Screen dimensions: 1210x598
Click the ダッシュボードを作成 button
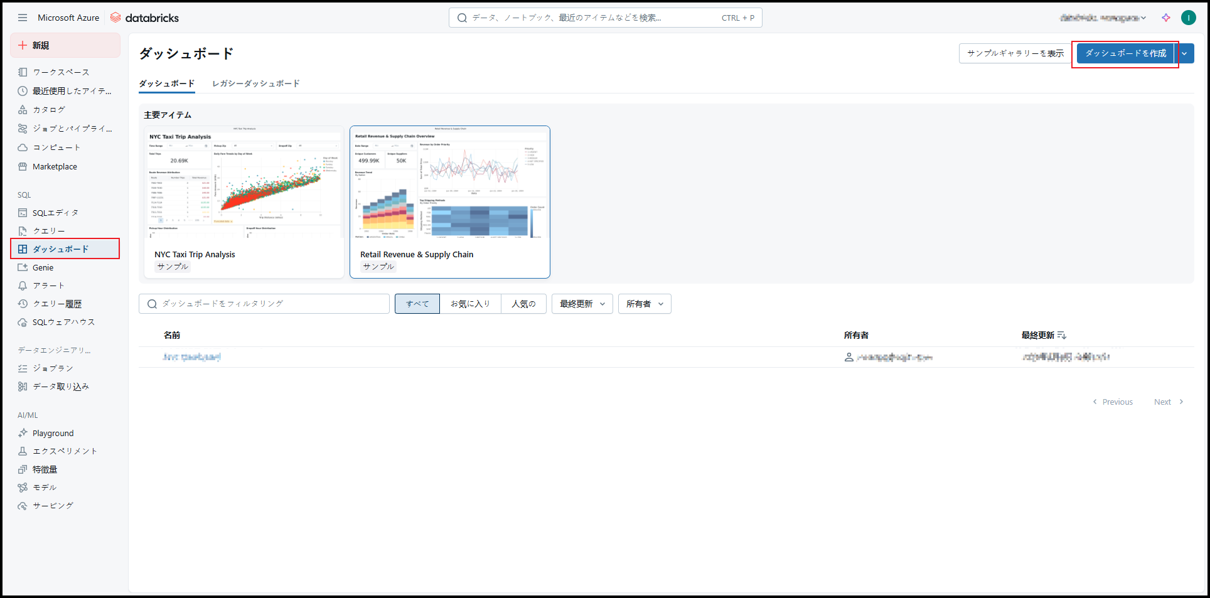(1126, 53)
